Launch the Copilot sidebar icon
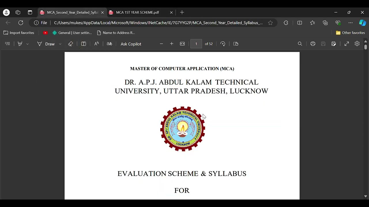 [362, 23]
